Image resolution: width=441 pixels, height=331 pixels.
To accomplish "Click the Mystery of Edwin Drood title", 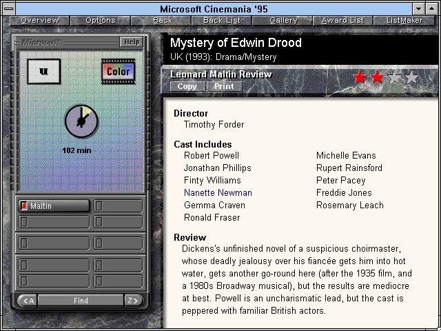I will coord(236,43).
